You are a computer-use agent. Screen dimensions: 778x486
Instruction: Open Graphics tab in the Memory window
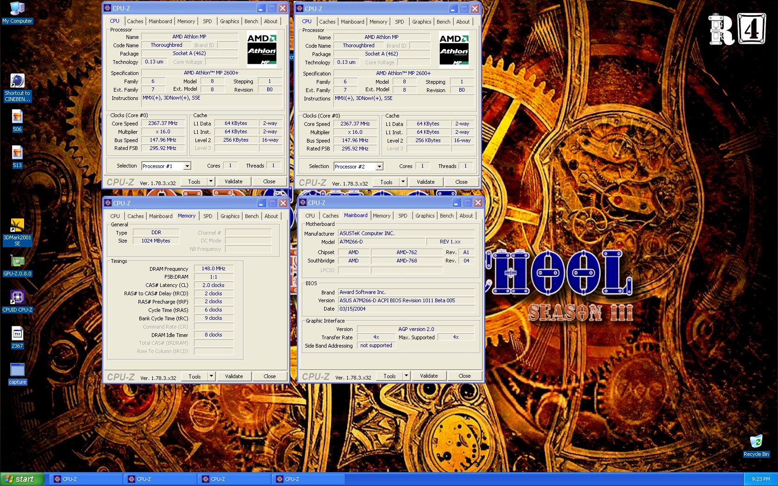pos(230,216)
